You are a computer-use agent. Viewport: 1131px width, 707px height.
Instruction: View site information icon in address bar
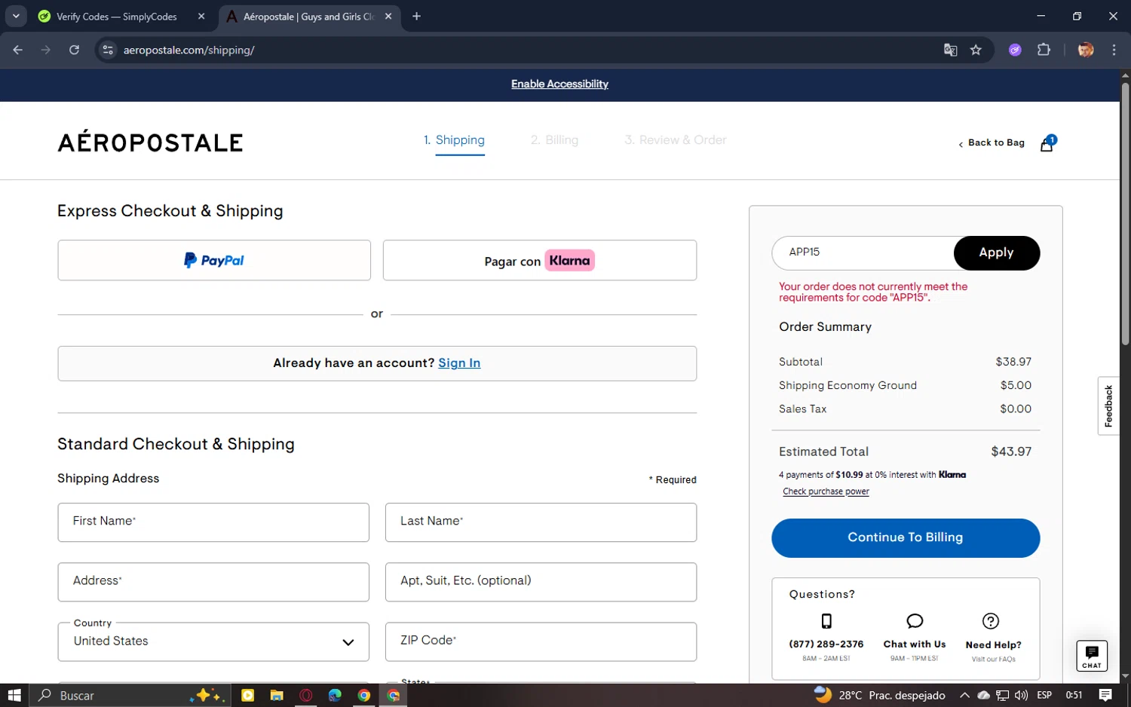point(108,50)
